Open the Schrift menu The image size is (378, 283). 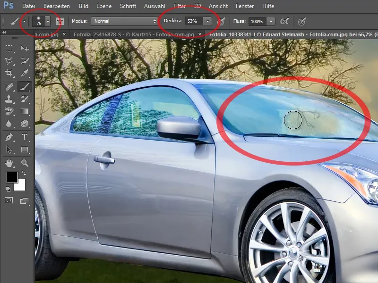[x=128, y=6]
